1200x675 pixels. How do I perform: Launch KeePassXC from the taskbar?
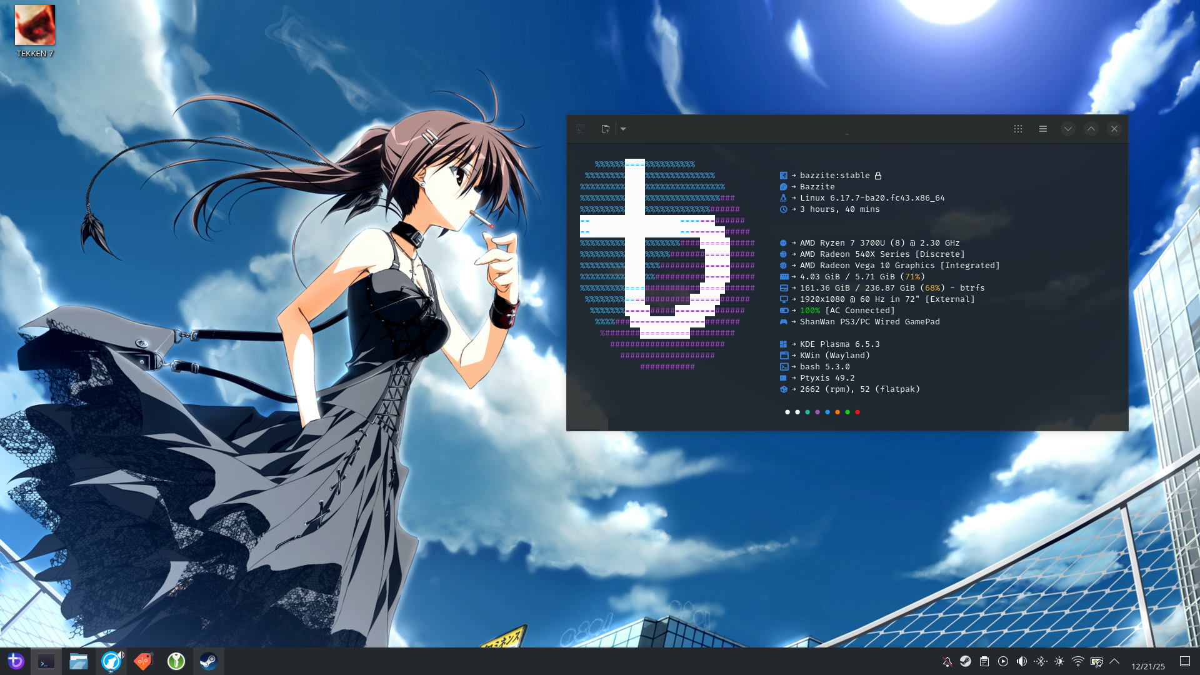(x=176, y=661)
